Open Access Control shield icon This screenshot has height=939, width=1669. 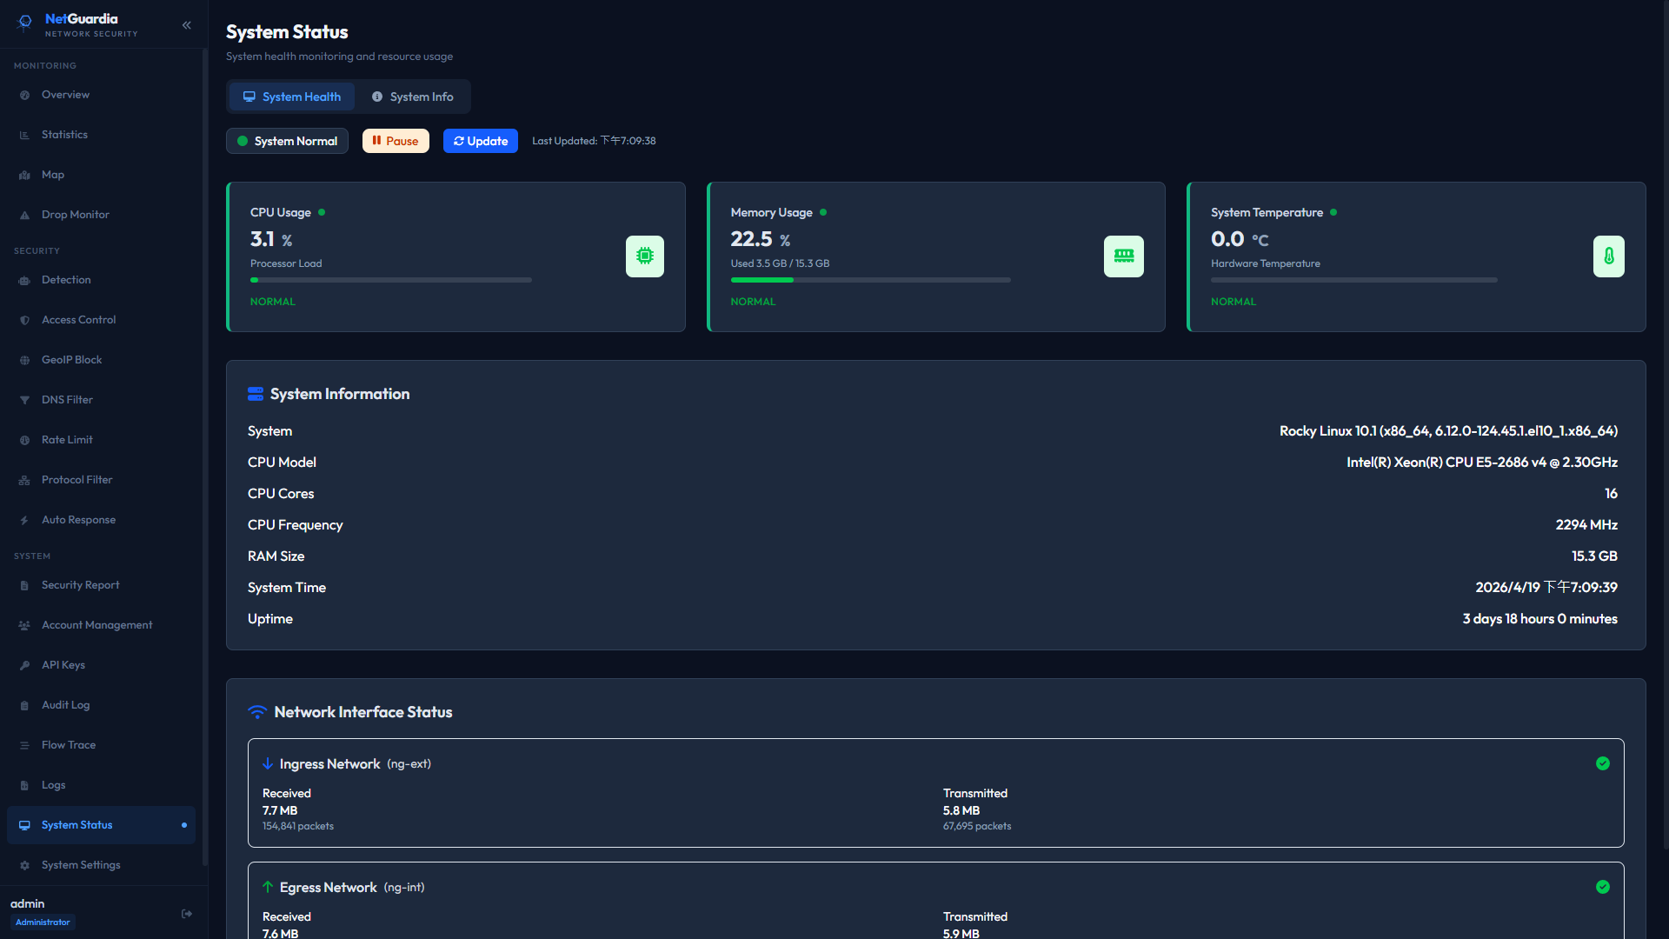24,320
